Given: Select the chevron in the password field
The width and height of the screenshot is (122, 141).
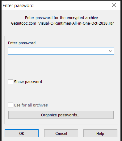Looking at the screenshot, I should (111, 51).
